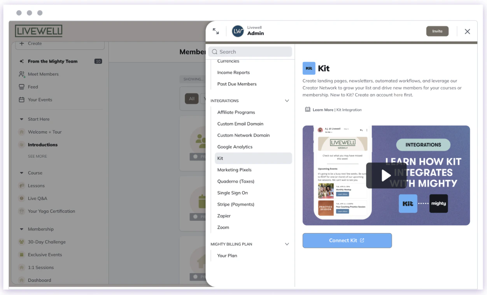Image resolution: width=487 pixels, height=295 pixels.
Task: Select the All filter on Members page
Action: coord(192,99)
